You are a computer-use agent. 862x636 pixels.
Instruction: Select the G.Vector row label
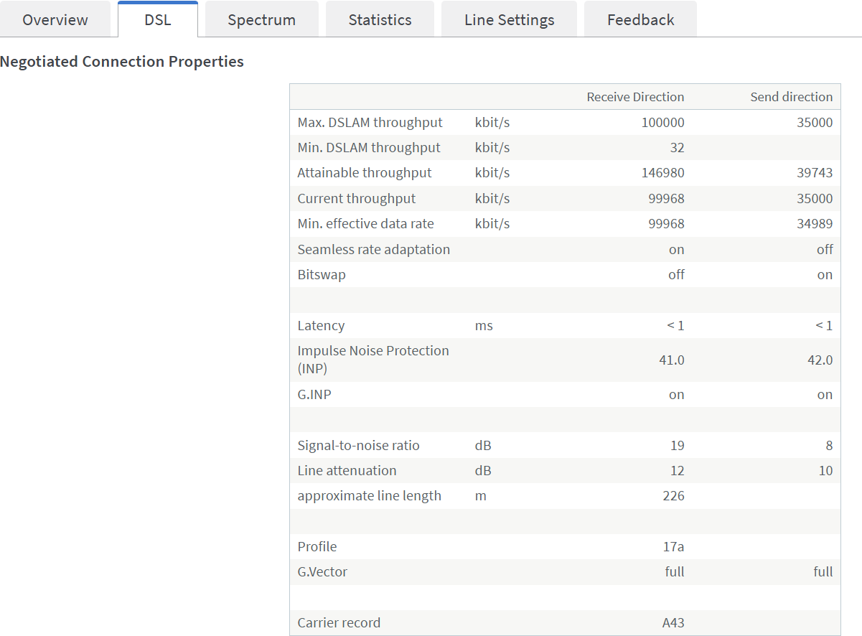click(x=322, y=572)
